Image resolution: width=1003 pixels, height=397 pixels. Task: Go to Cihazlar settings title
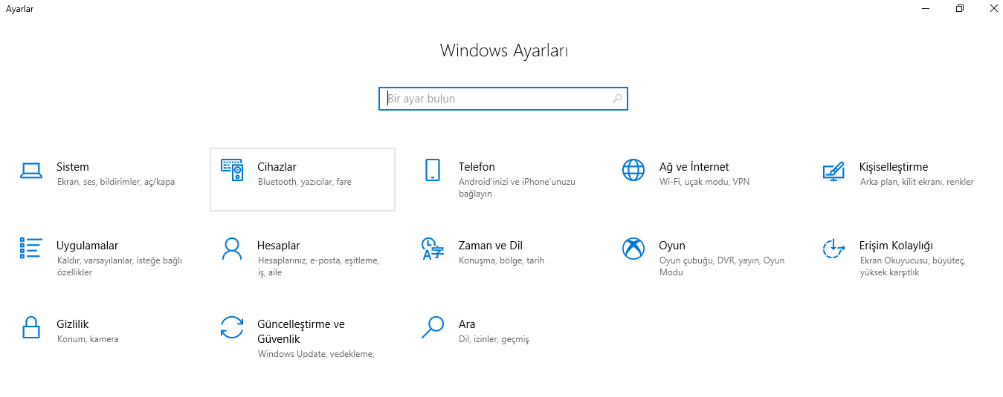point(277,167)
